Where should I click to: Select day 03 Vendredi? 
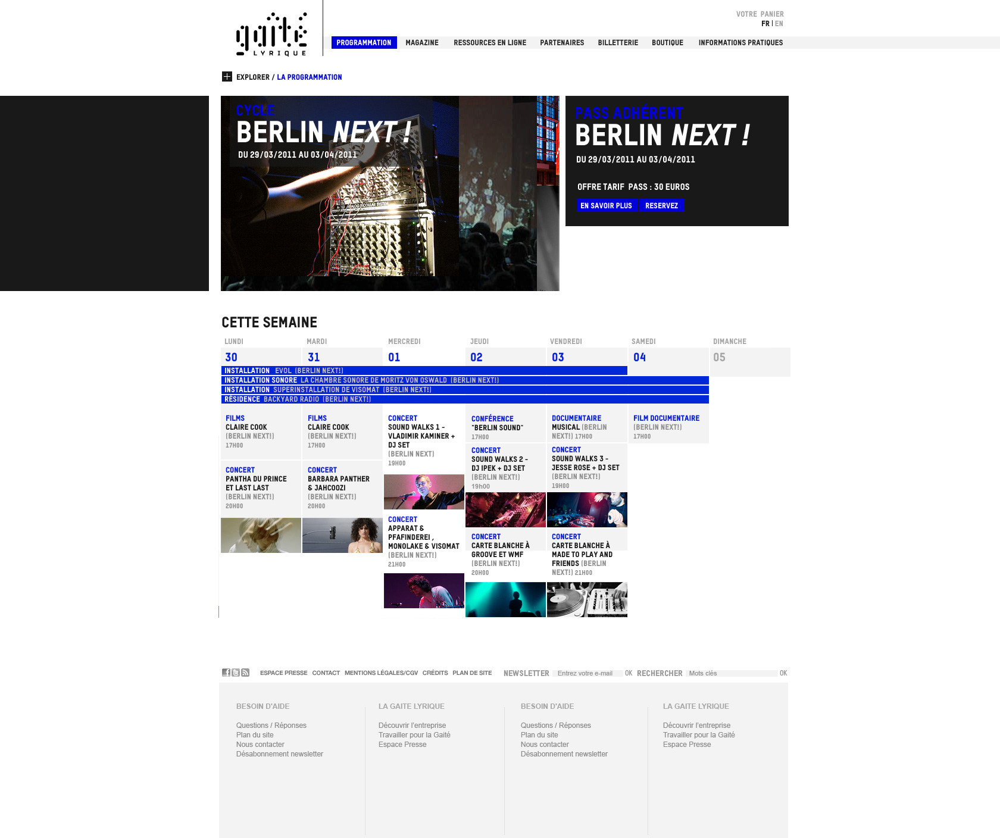[x=587, y=357]
